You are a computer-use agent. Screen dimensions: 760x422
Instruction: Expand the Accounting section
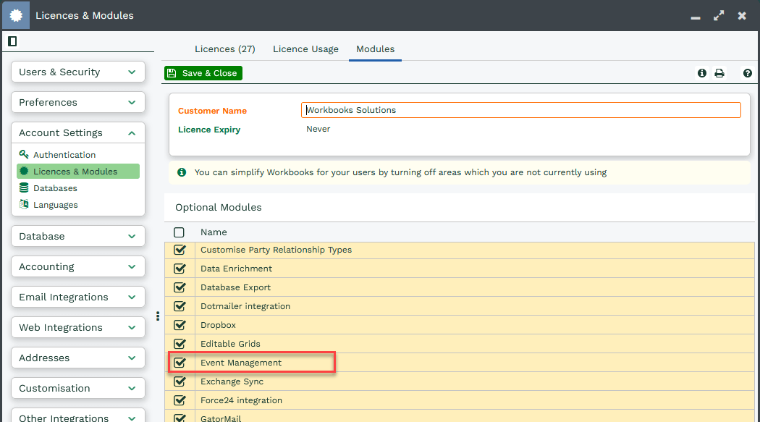tap(78, 266)
